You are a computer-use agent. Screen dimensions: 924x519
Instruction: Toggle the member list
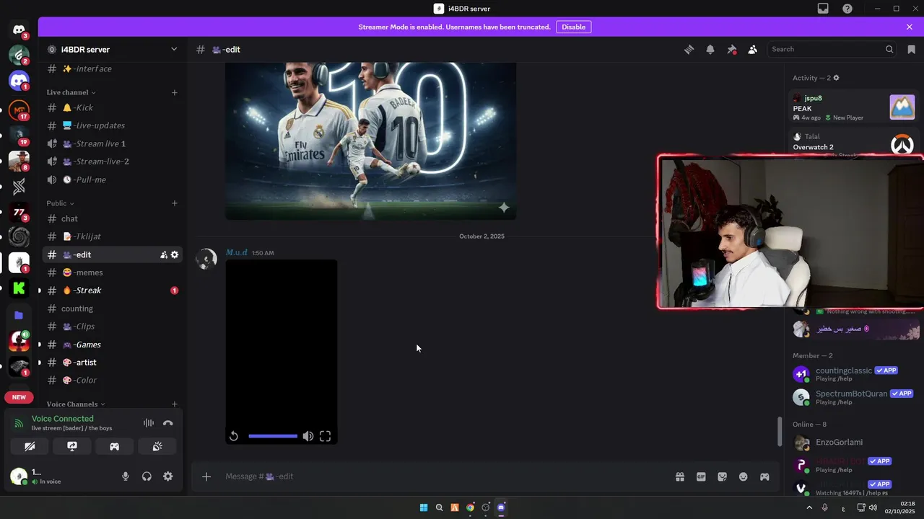point(752,49)
